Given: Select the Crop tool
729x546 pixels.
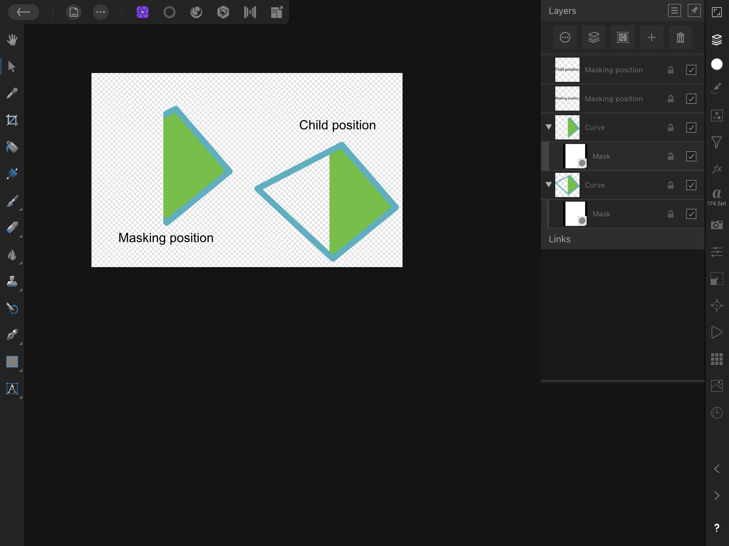Looking at the screenshot, I should pos(12,120).
